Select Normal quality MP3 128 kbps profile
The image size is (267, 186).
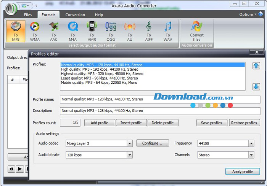pyautogui.click(x=153, y=65)
